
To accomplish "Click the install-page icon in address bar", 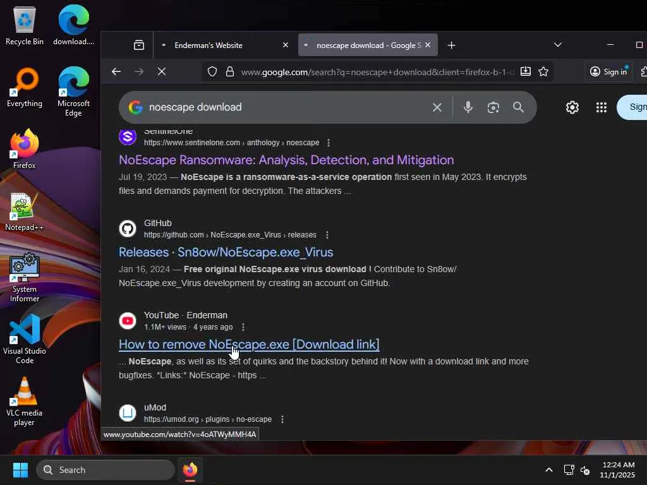I will pyautogui.click(x=525, y=71).
